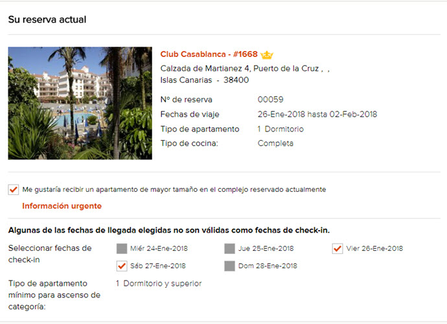Click the Tipo de apartamento label
The height and width of the screenshot is (324, 447).
tap(200, 129)
